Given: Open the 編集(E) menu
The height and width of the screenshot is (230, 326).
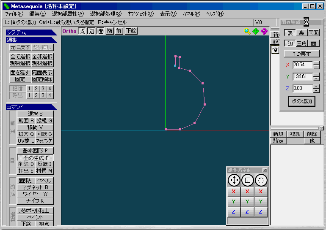Looking at the screenshot, I should point(38,14).
